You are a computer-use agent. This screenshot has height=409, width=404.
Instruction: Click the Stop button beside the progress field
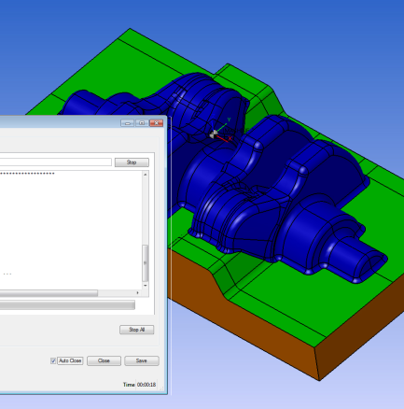(132, 162)
